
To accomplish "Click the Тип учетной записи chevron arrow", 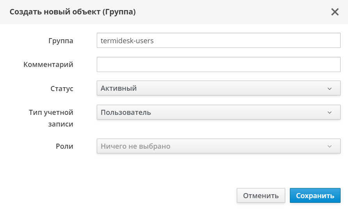I will pos(330,113).
